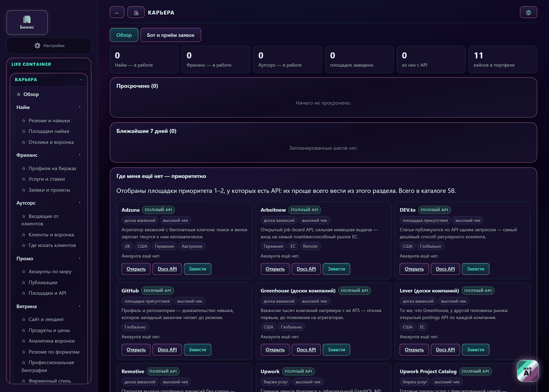The width and height of the screenshot is (549, 392).
Task: Click the Upwork Project Catalog title
Action: coord(428,371)
